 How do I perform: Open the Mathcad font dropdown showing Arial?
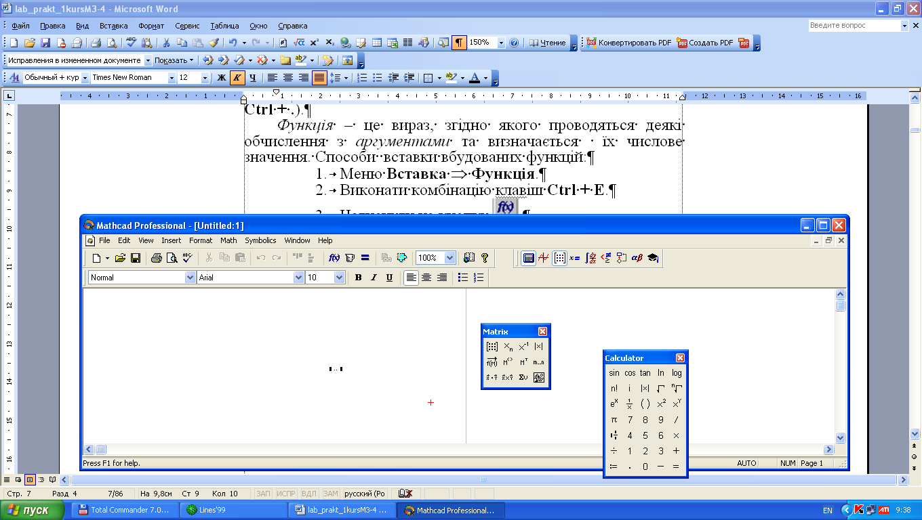coord(299,278)
